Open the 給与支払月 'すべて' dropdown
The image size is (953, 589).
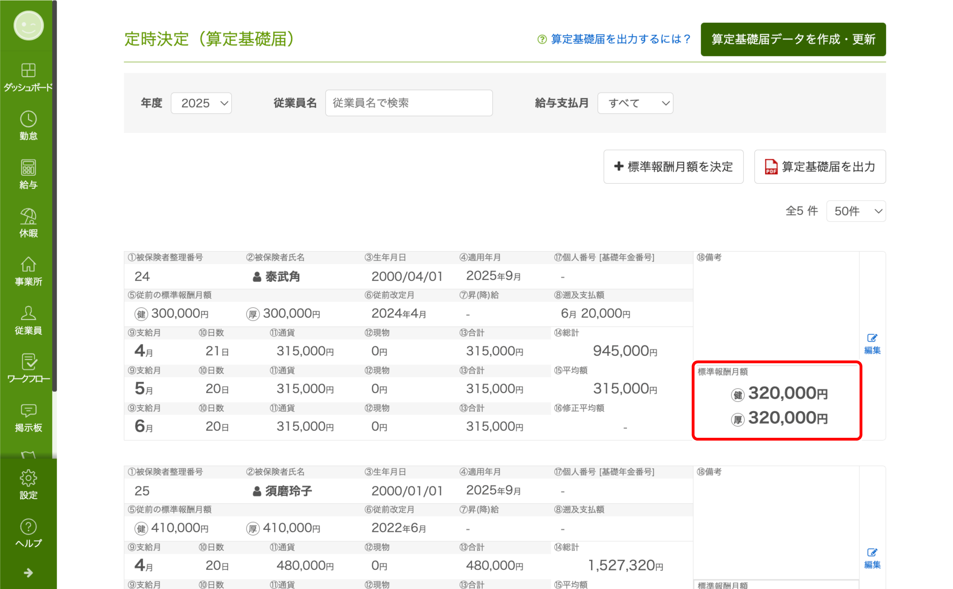click(635, 103)
